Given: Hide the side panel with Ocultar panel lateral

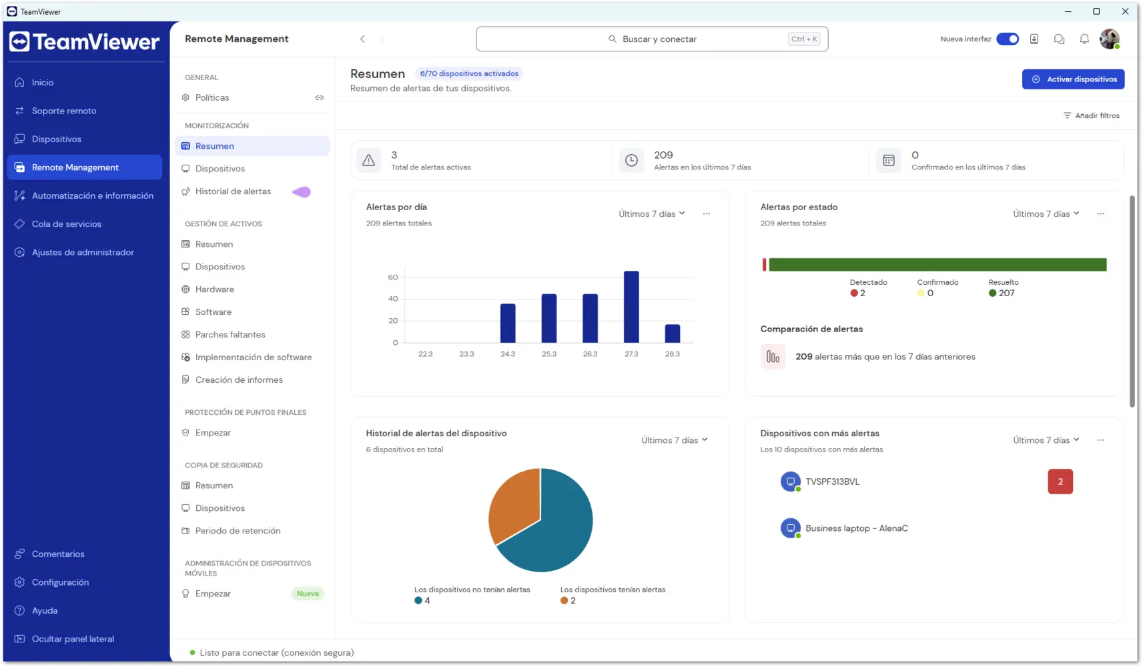Looking at the screenshot, I should click(x=65, y=639).
